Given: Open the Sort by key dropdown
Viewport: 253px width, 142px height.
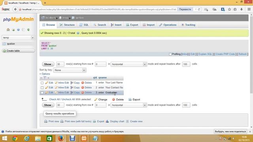Looking at the screenshot, I should (x=70, y=70).
